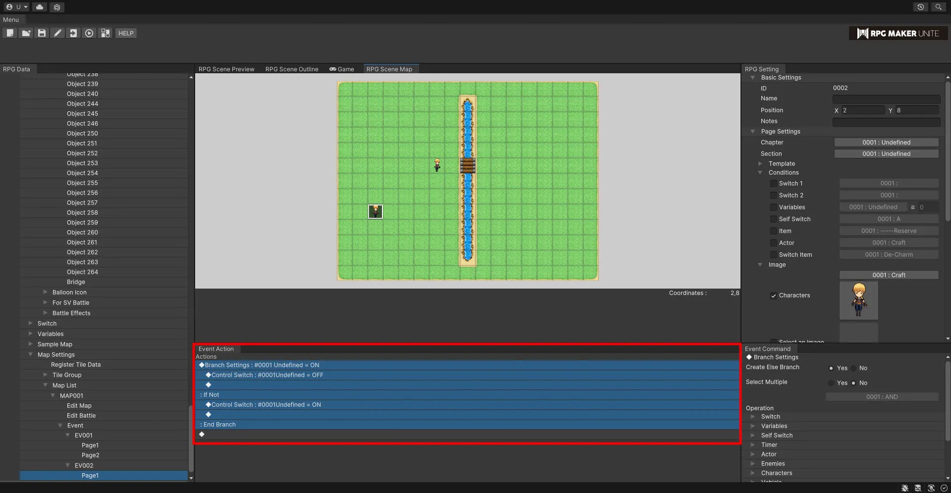The width and height of the screenshot is (951, 493).
Task: Open the puzzle-piece addon manager icon
Action: (105, 33)
